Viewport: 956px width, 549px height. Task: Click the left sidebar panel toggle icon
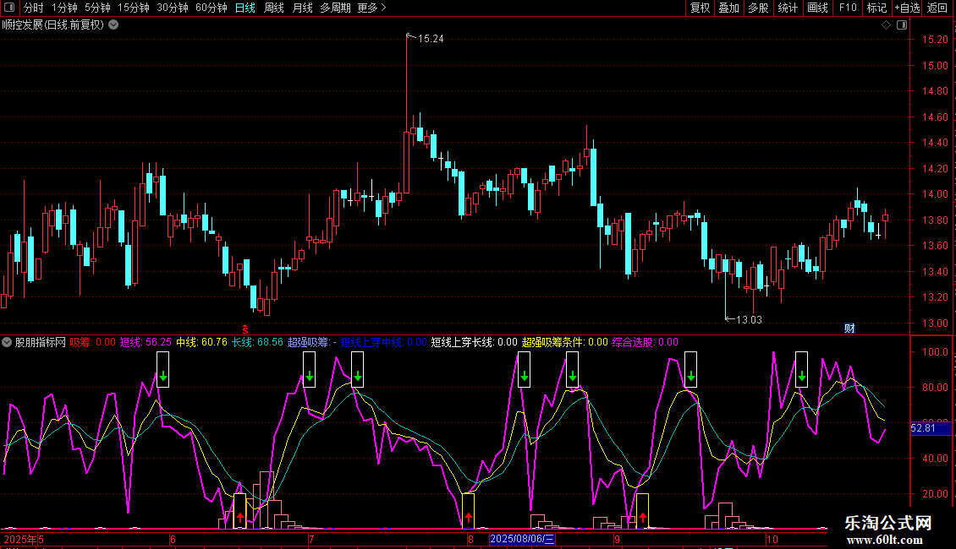8,8
